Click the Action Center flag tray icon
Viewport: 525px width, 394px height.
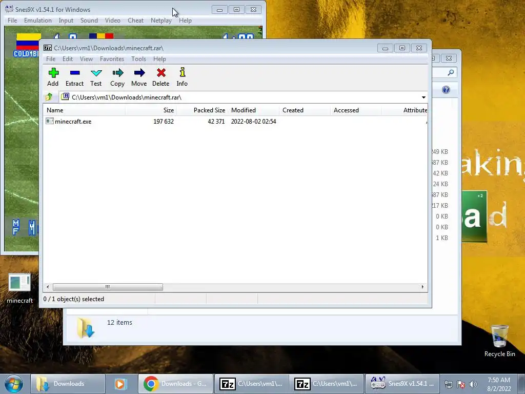coord(461,384)
